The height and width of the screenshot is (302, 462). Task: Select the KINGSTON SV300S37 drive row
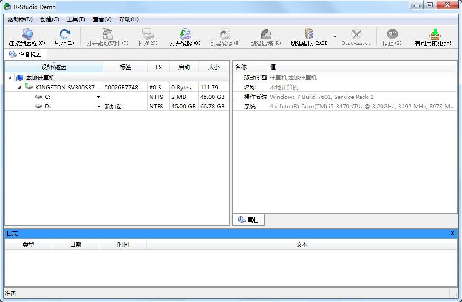pyautogui.click(x=117, y=87)
